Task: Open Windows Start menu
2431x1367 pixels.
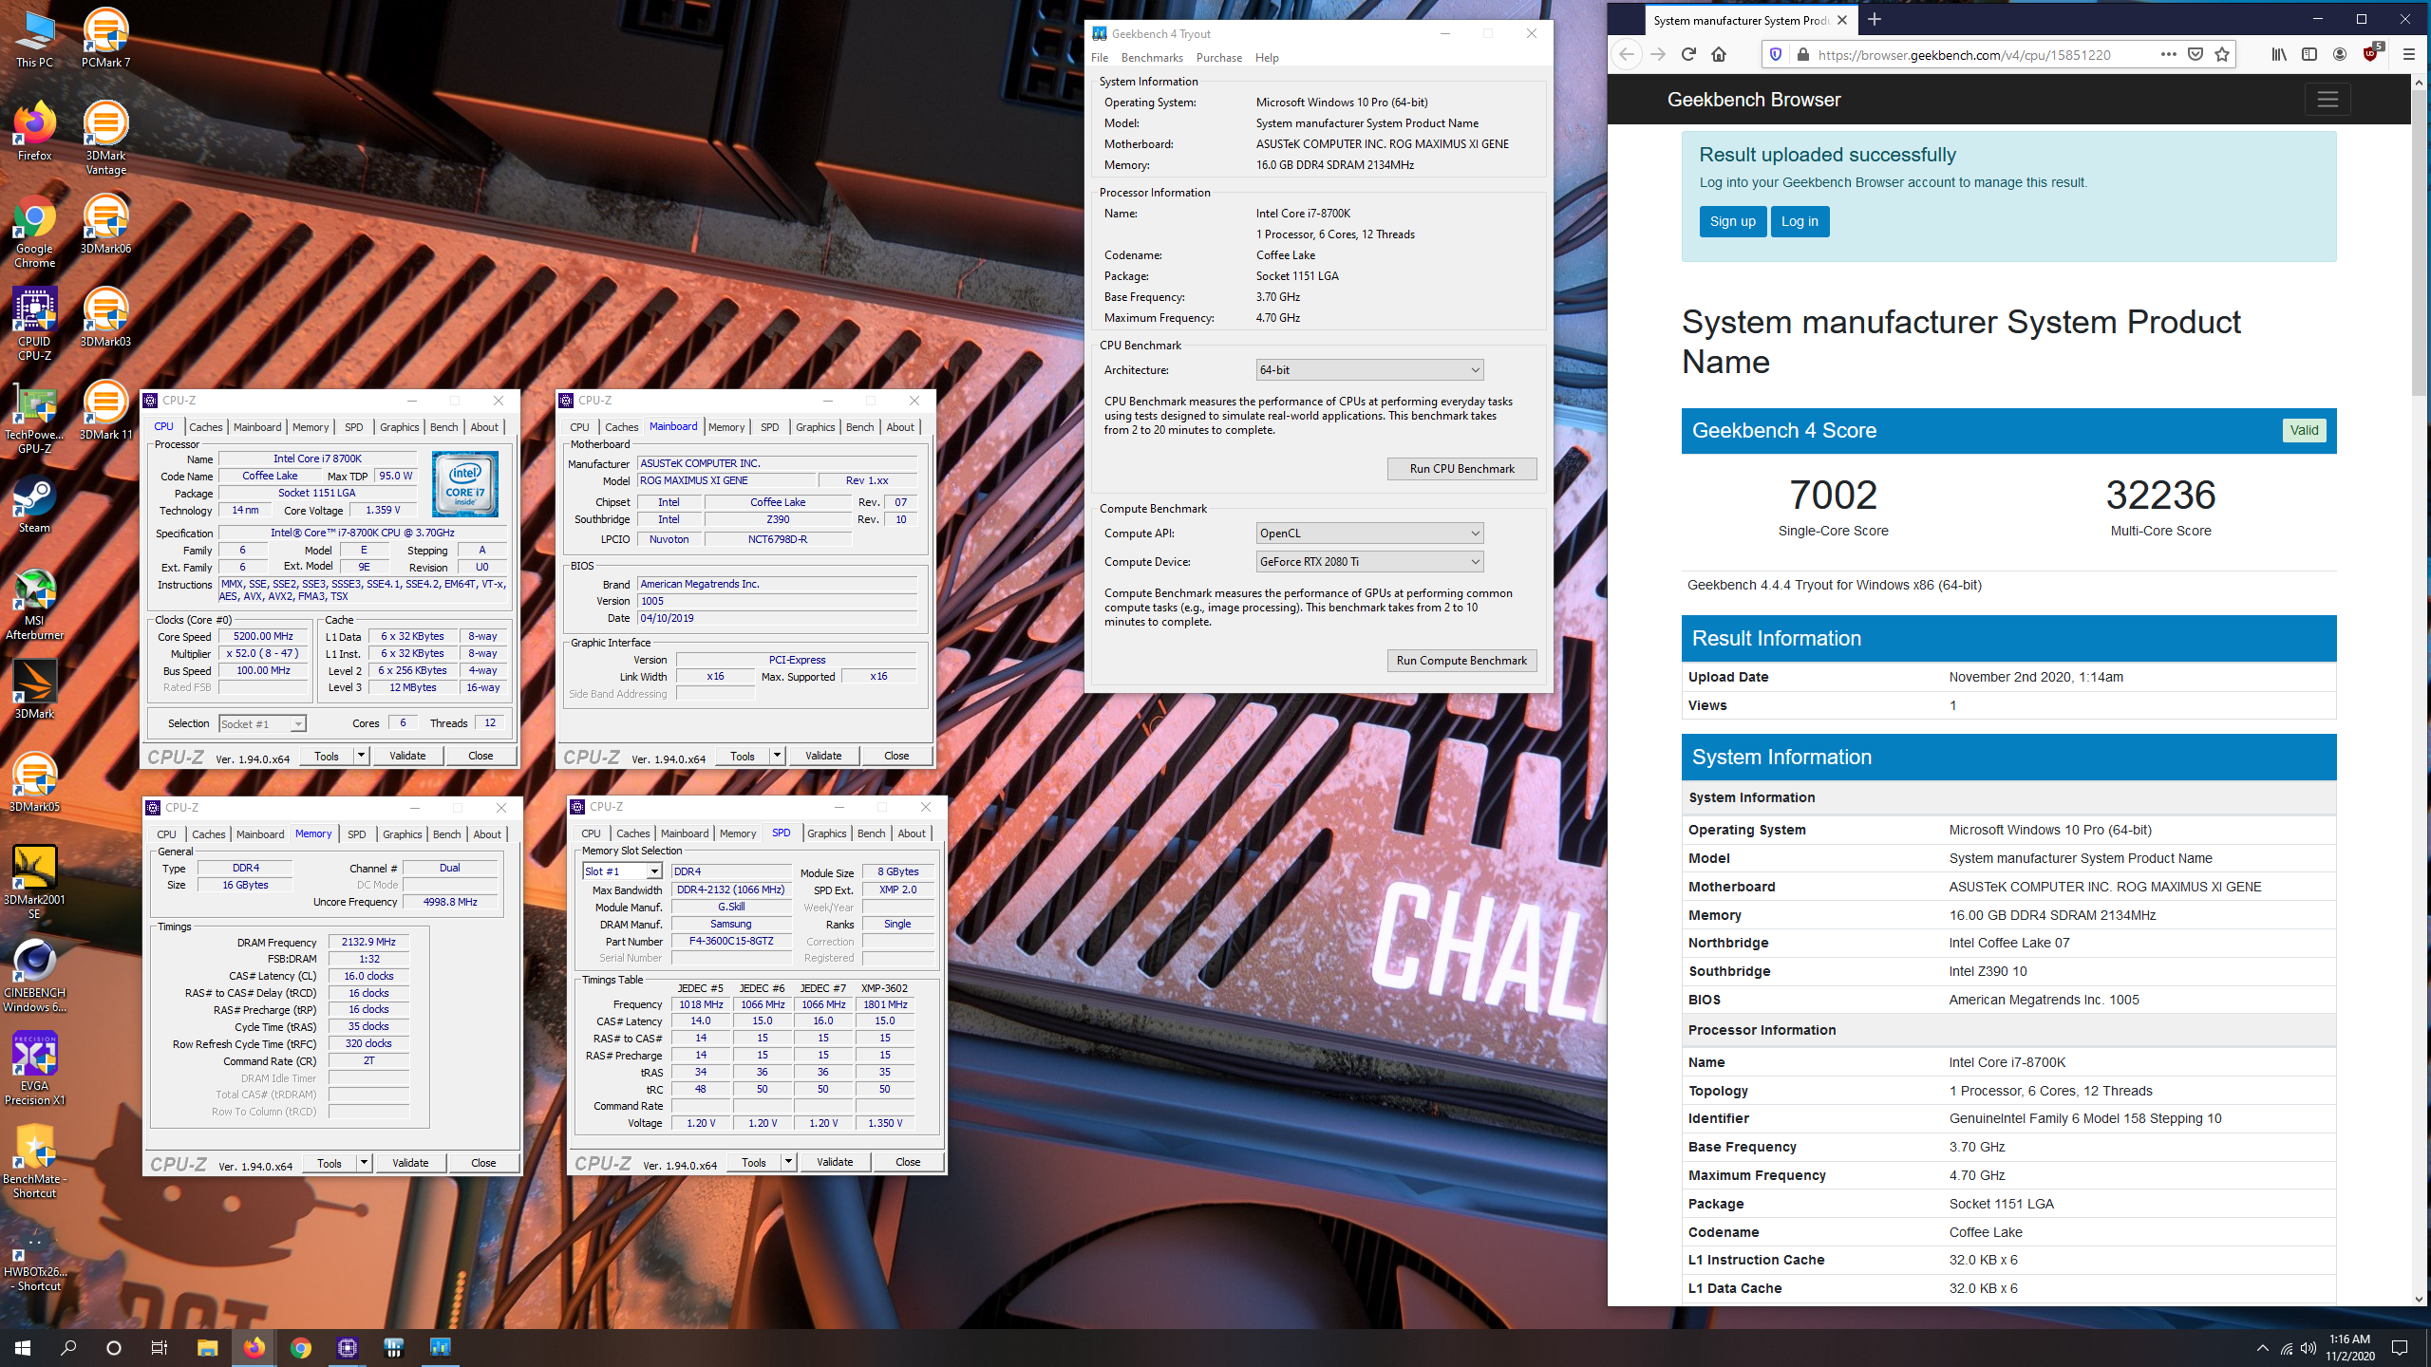Action: click(23, 1347)
